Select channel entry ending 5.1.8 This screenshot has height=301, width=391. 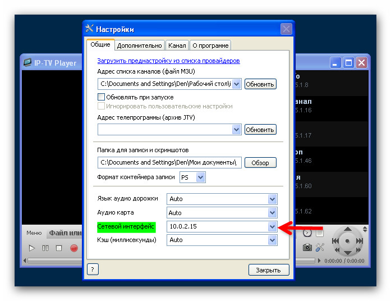[332, 83]
